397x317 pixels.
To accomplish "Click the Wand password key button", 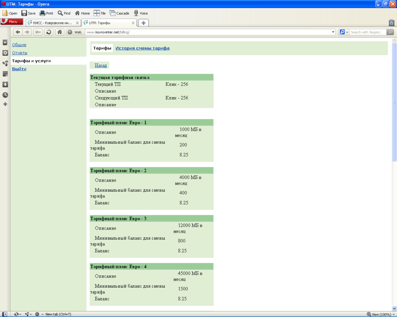I will point(38,32).
